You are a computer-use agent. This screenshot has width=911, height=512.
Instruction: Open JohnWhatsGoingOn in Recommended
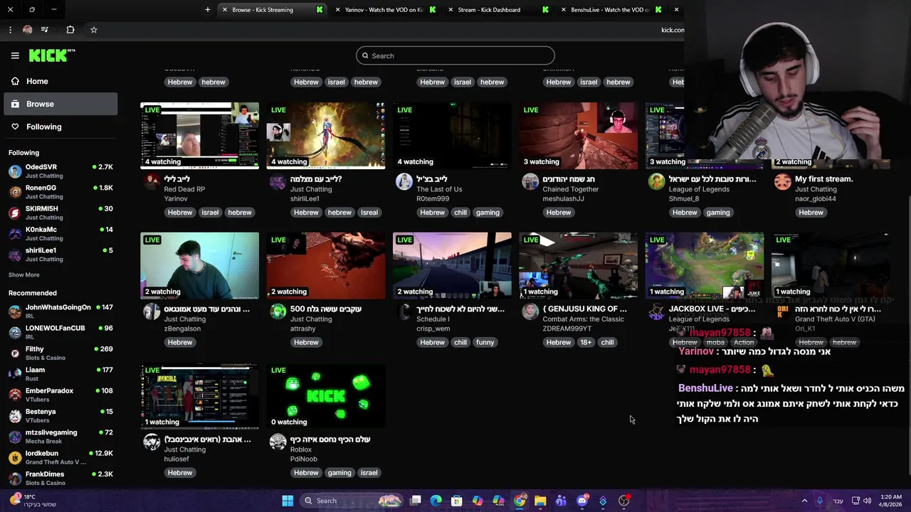(61, 311)
